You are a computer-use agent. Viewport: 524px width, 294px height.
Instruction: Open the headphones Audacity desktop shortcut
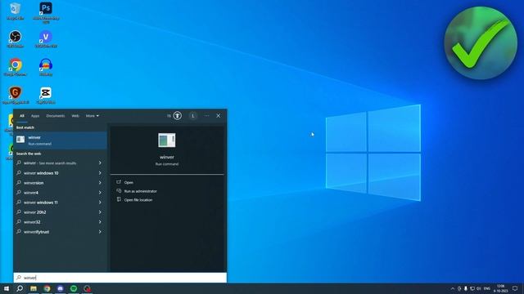46,67
